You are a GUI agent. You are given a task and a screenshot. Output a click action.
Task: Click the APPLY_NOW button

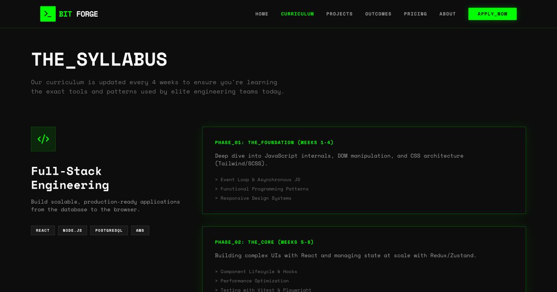pyautogui.click(x=492, y=14)
